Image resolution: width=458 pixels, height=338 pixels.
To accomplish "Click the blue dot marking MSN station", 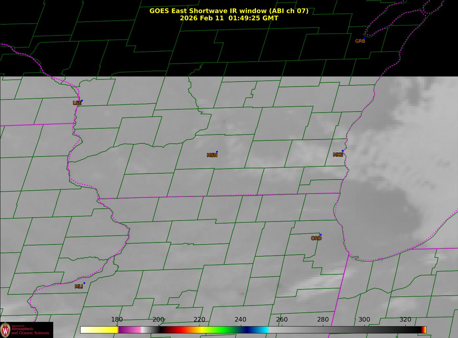I will (217, 152).
